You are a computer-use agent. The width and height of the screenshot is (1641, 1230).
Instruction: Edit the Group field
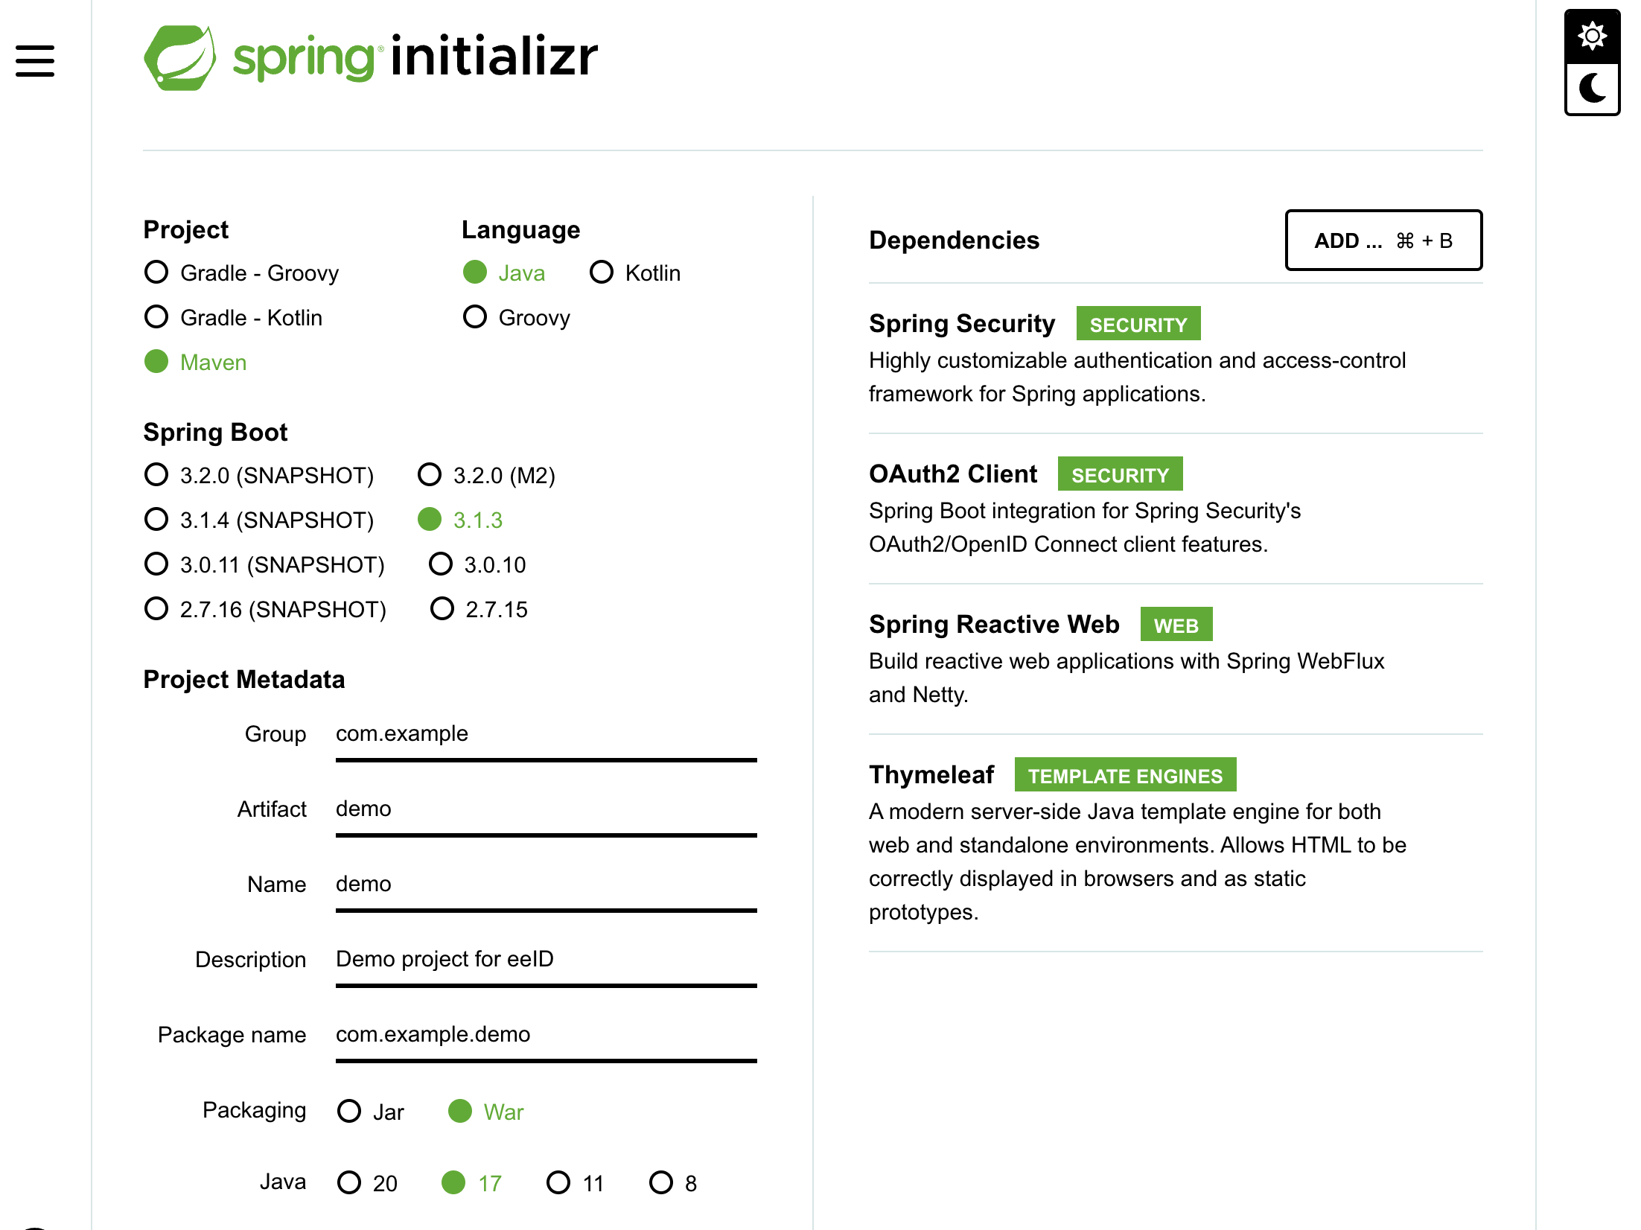tap(547, 736)
